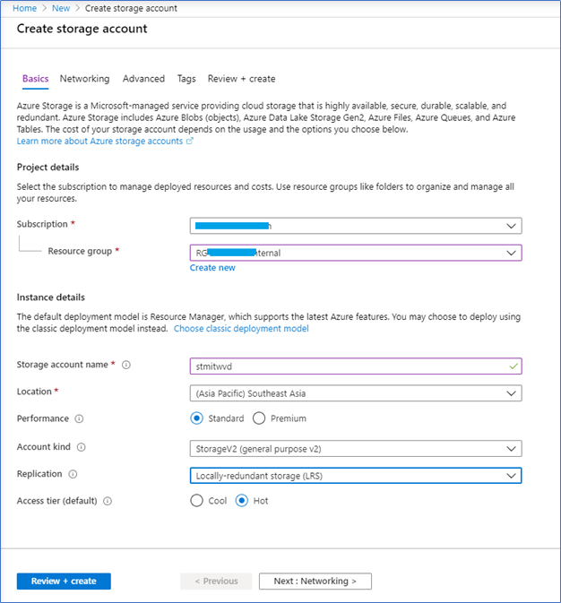
Task: Choose the Cool access tier
Action: 196,501
